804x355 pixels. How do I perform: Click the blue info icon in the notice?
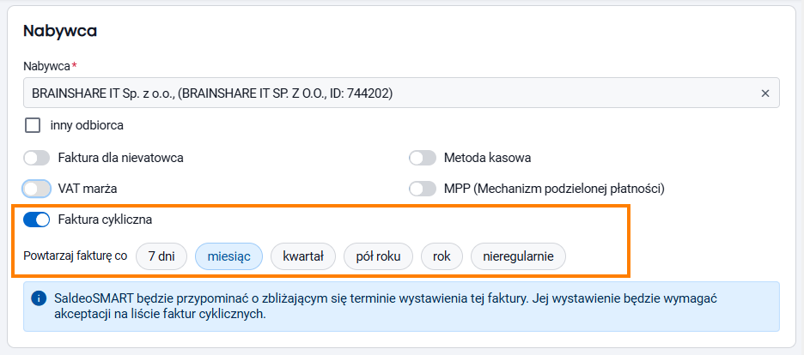pos(39,298)
